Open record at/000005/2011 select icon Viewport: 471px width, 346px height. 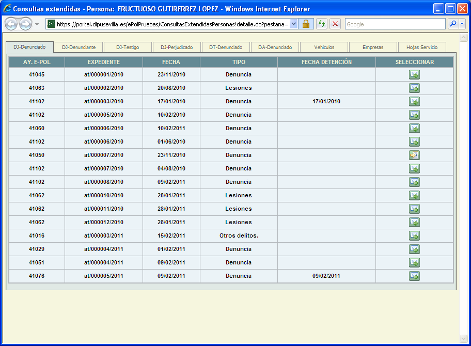[x=414, y=276]
